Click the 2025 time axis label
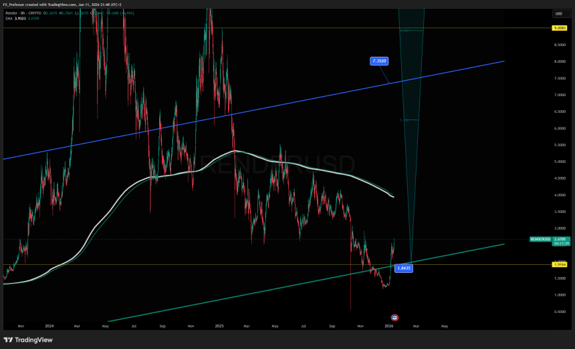The height and width of the screenshot is (349, 575). pyautogui.click(x=219, y=326)
